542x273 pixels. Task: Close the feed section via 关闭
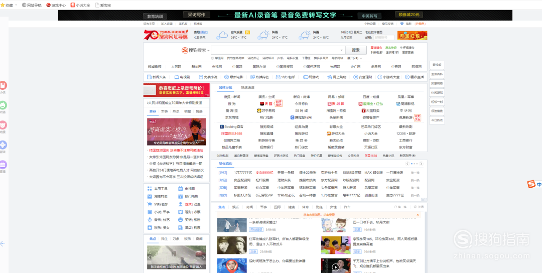tap(419, 207)
